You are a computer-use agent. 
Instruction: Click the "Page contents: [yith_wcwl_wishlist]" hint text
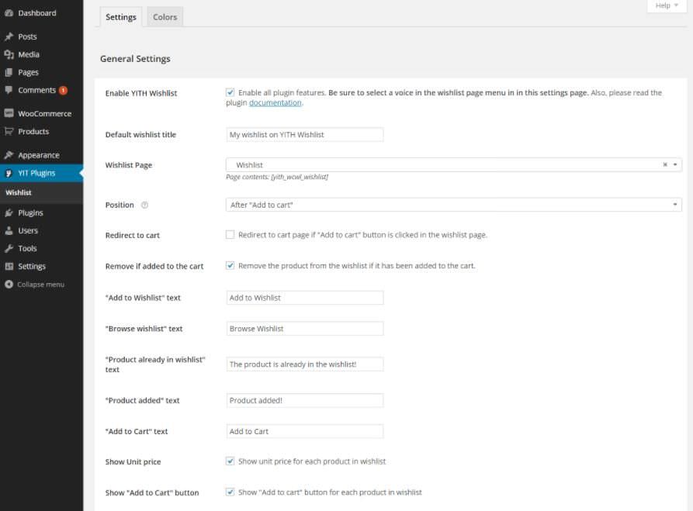click(x=277, y=177)
